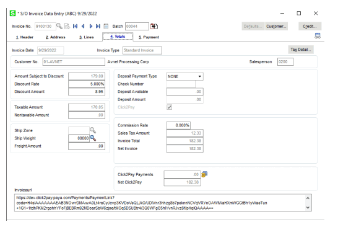The image size is (338, 227).
Task: Click the Deposit Available field
Action: coord(185,92)
